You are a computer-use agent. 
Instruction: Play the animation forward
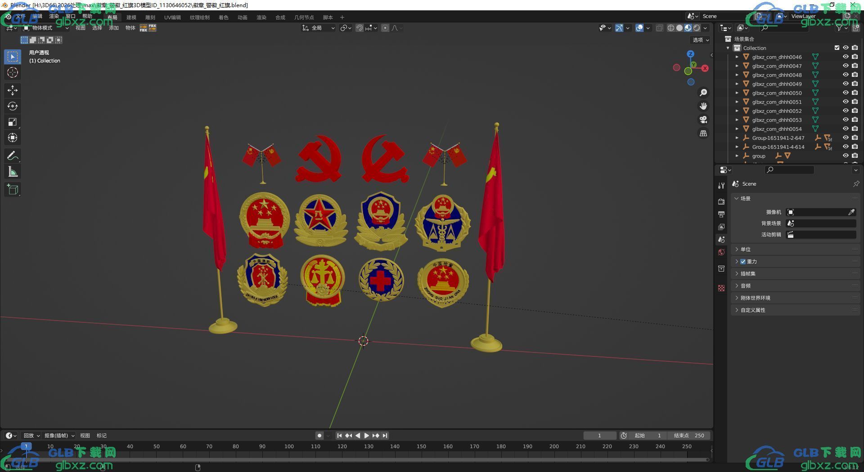(x=367, y=436)
